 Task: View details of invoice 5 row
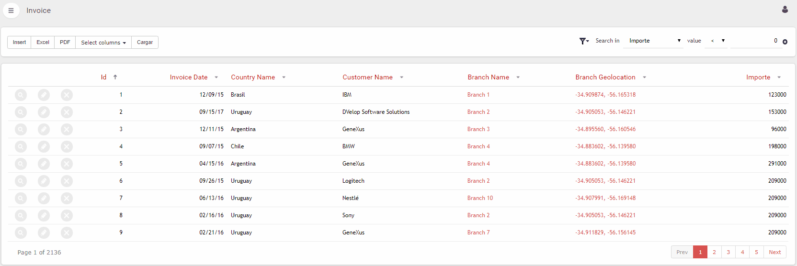click(21, 164)
